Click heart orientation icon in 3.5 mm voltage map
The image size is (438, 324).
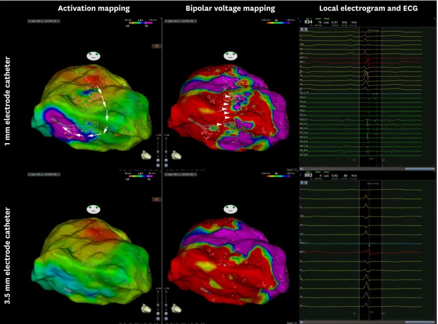pyautogui.click(x=176, y=308)
